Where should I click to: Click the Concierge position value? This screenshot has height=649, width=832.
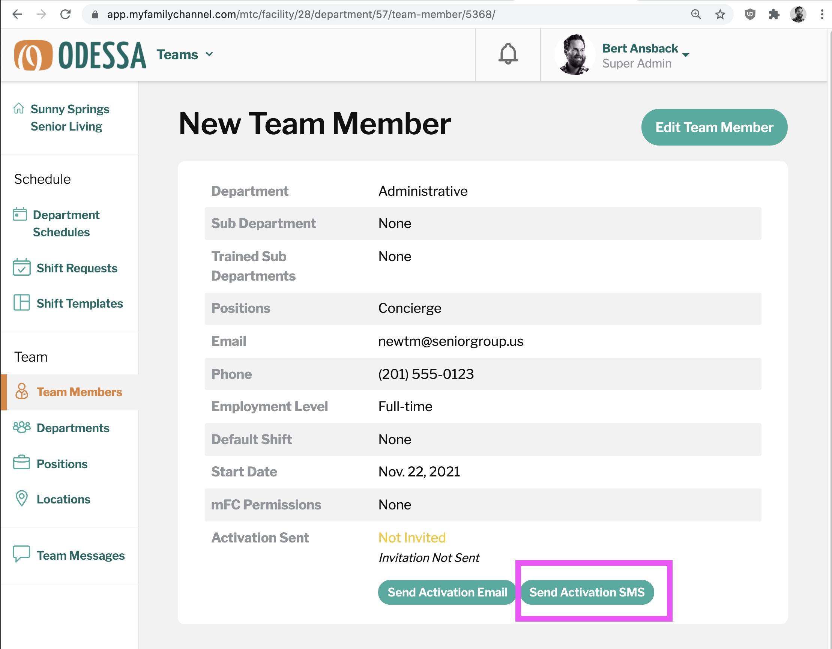[x=410, y=308]
